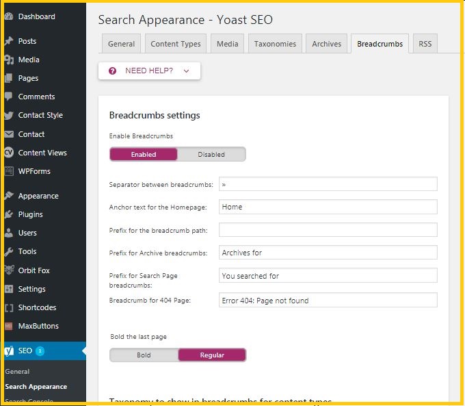This screenshot has height=406, width=465.
Task: Click the 404 Page breadcrumb field
Action: point(328,300)
